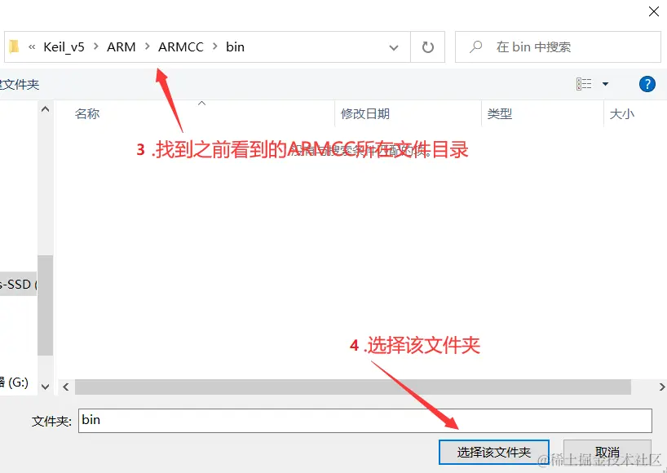This screenshot has width=667, height=473.
Task: Click the bin breadcrumb segment
Action: point(235,46)
